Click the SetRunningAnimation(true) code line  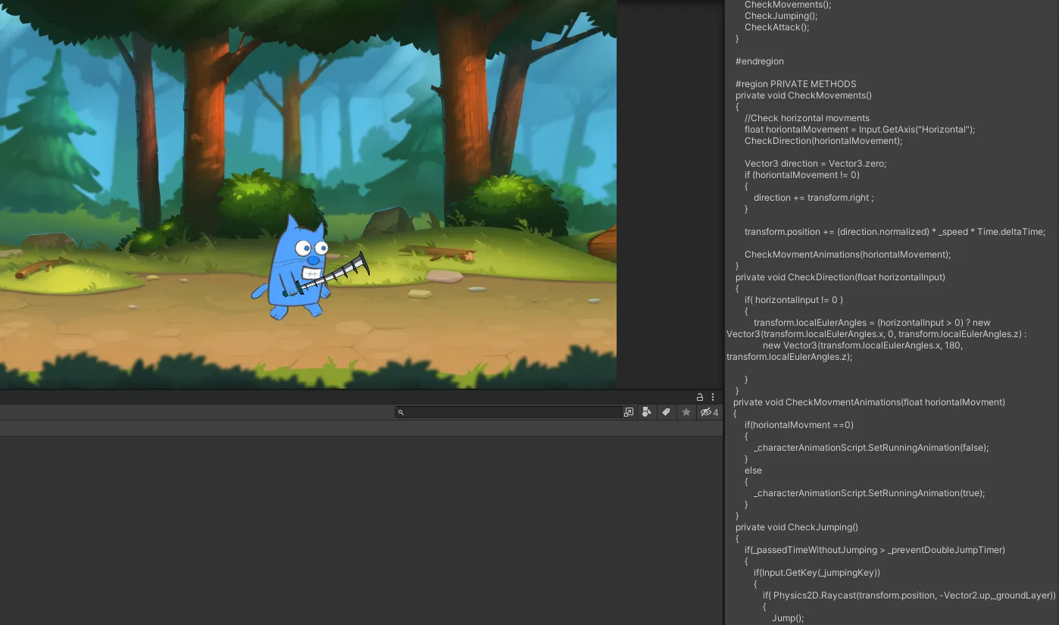[x=869, y=493]
